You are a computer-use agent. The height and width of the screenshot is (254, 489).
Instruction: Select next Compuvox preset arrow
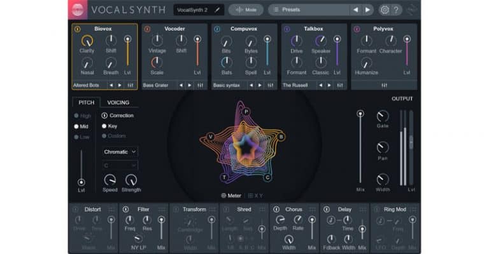[x=260, y=85]
